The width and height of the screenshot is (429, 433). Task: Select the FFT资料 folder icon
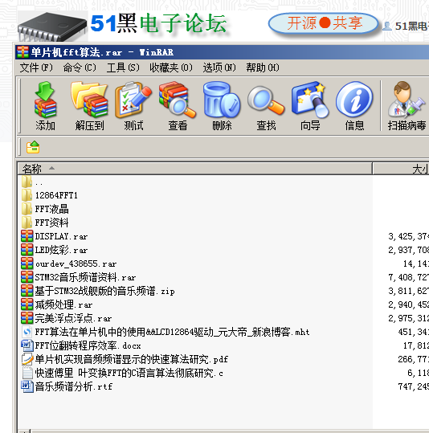tap(27, 223)
